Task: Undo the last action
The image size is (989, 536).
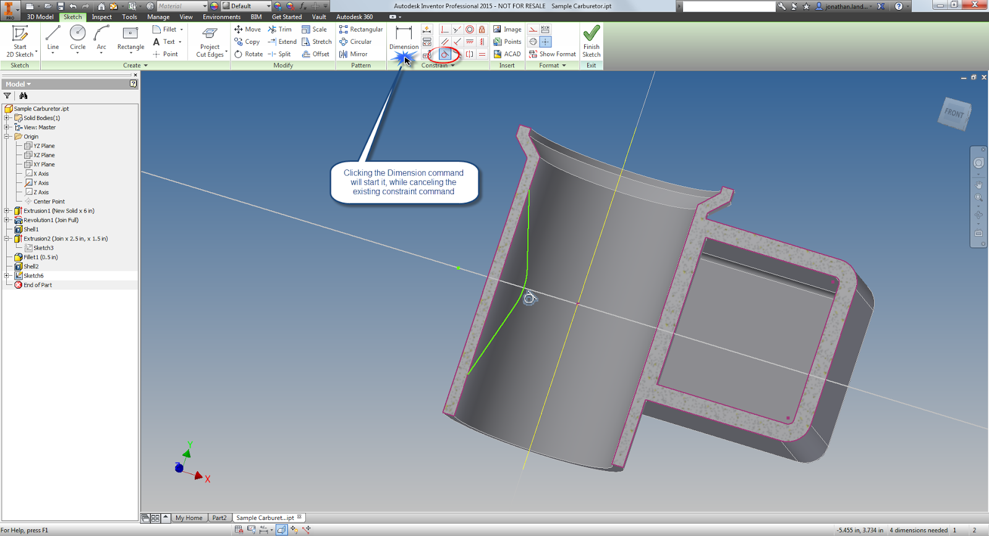Action: click(73, 6)
